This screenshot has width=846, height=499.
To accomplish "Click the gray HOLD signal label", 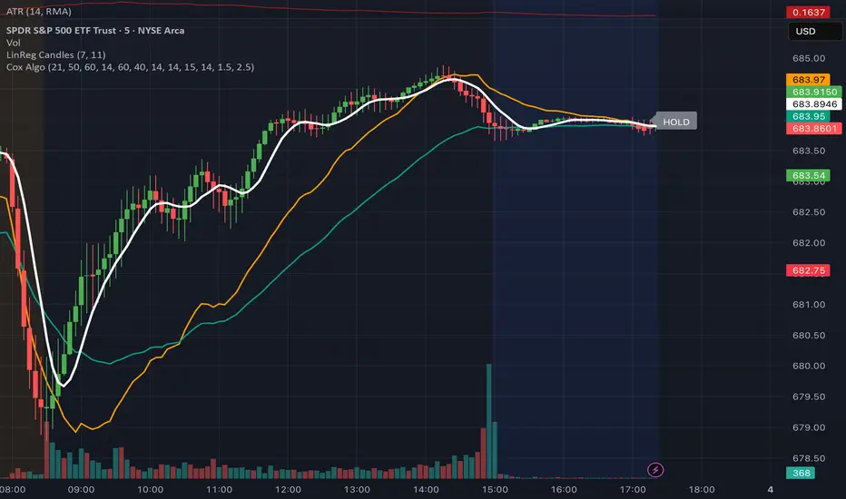I will pos(676,122).
